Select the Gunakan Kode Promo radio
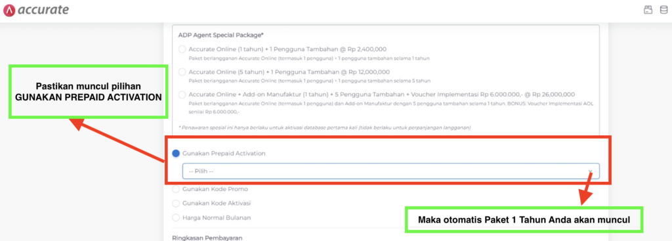672x241 pixels. click(x=176, y=188)
